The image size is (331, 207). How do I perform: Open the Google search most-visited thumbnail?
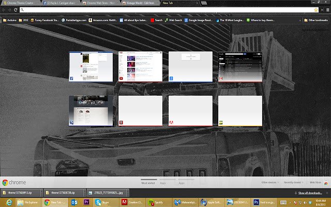[190, 67]
